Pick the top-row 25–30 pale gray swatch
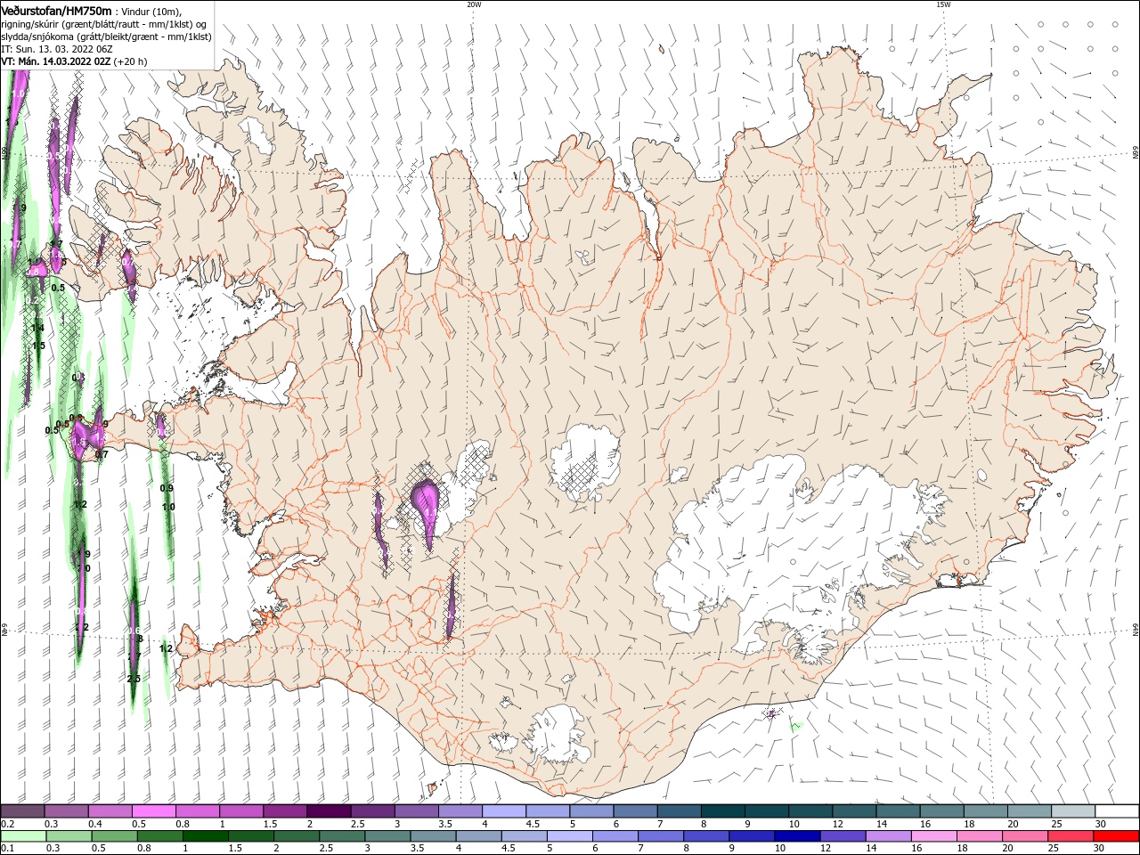 pos(1074,811)
